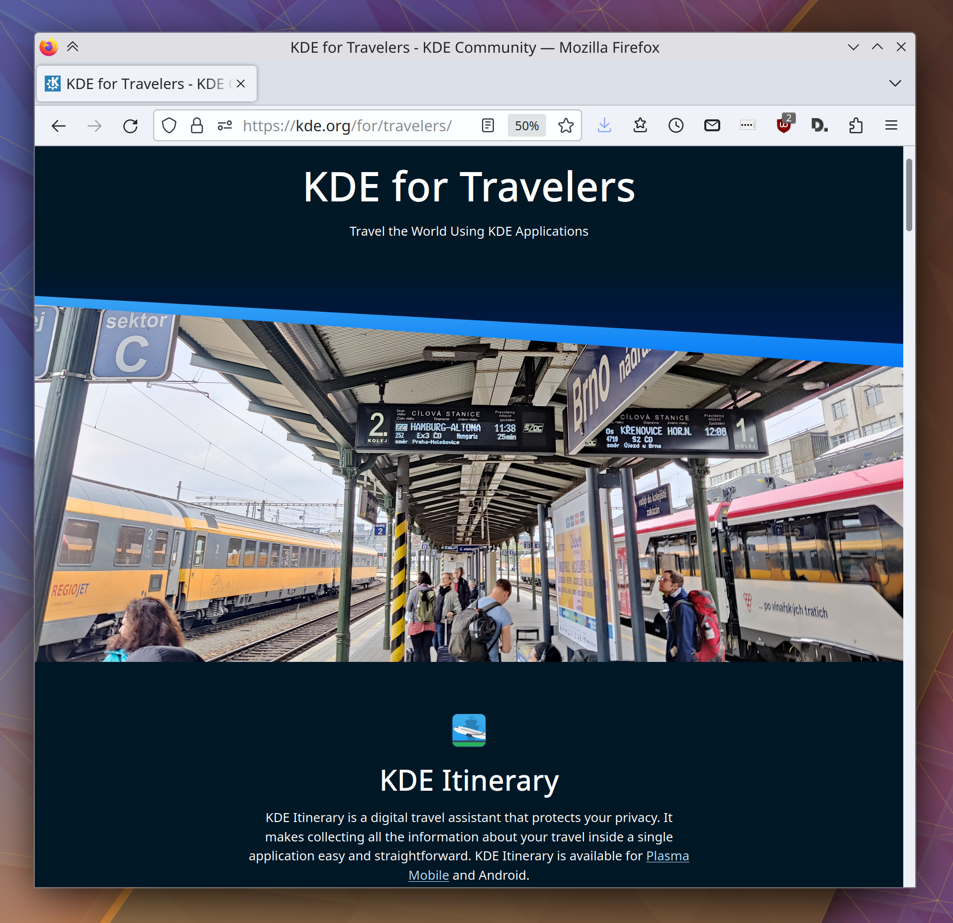Click the site security padlock icon
Viewport: 953px width, 923px height.
click(x=197, y=126)
